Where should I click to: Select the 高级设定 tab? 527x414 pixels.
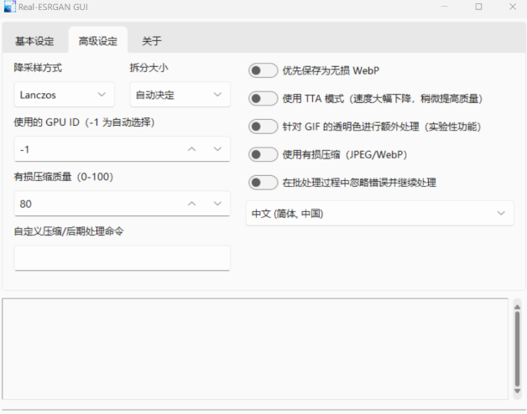pos(98,41)
